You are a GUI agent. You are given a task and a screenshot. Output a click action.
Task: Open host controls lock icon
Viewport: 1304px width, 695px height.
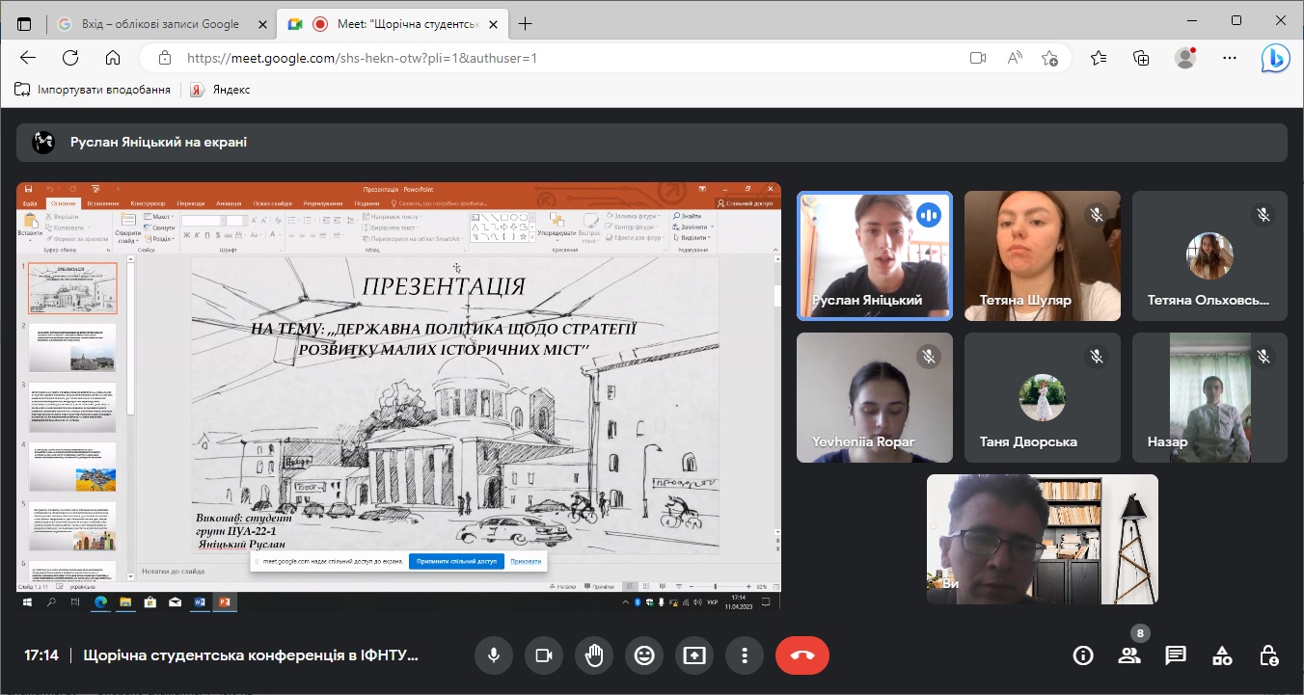(x=1269, y=655)
